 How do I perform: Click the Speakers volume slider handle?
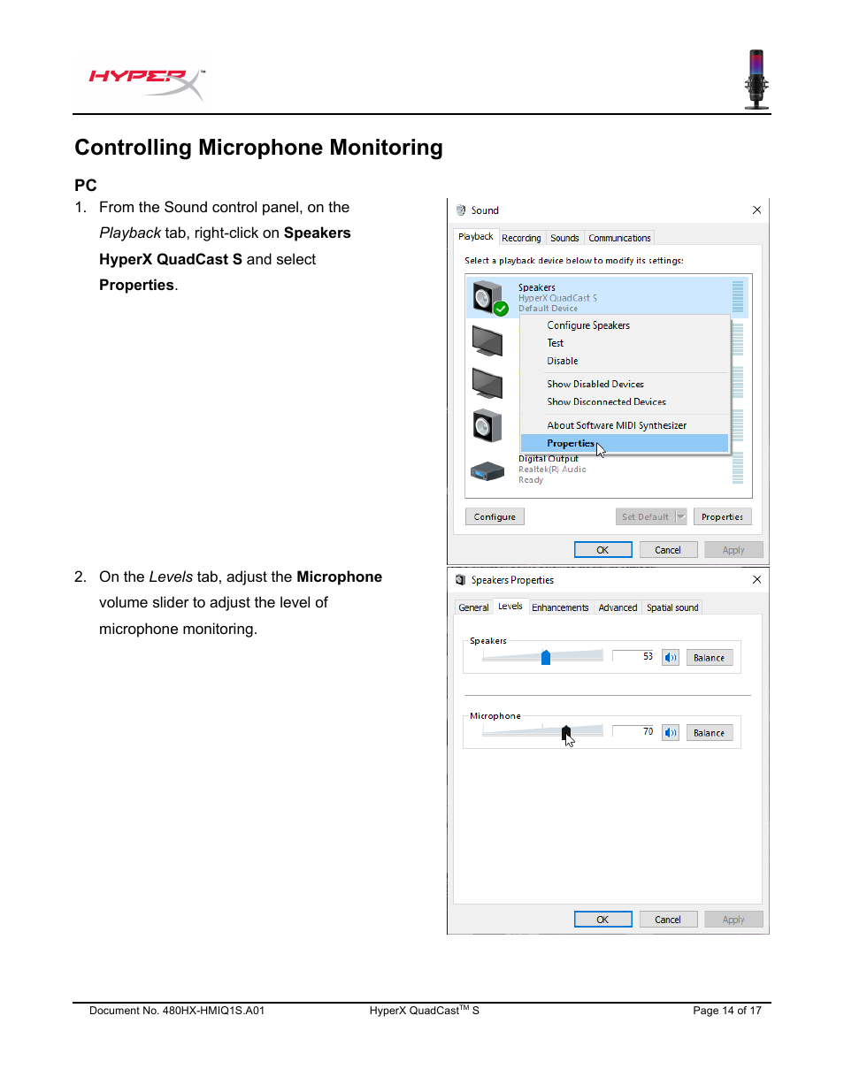(x=546, y=657)
